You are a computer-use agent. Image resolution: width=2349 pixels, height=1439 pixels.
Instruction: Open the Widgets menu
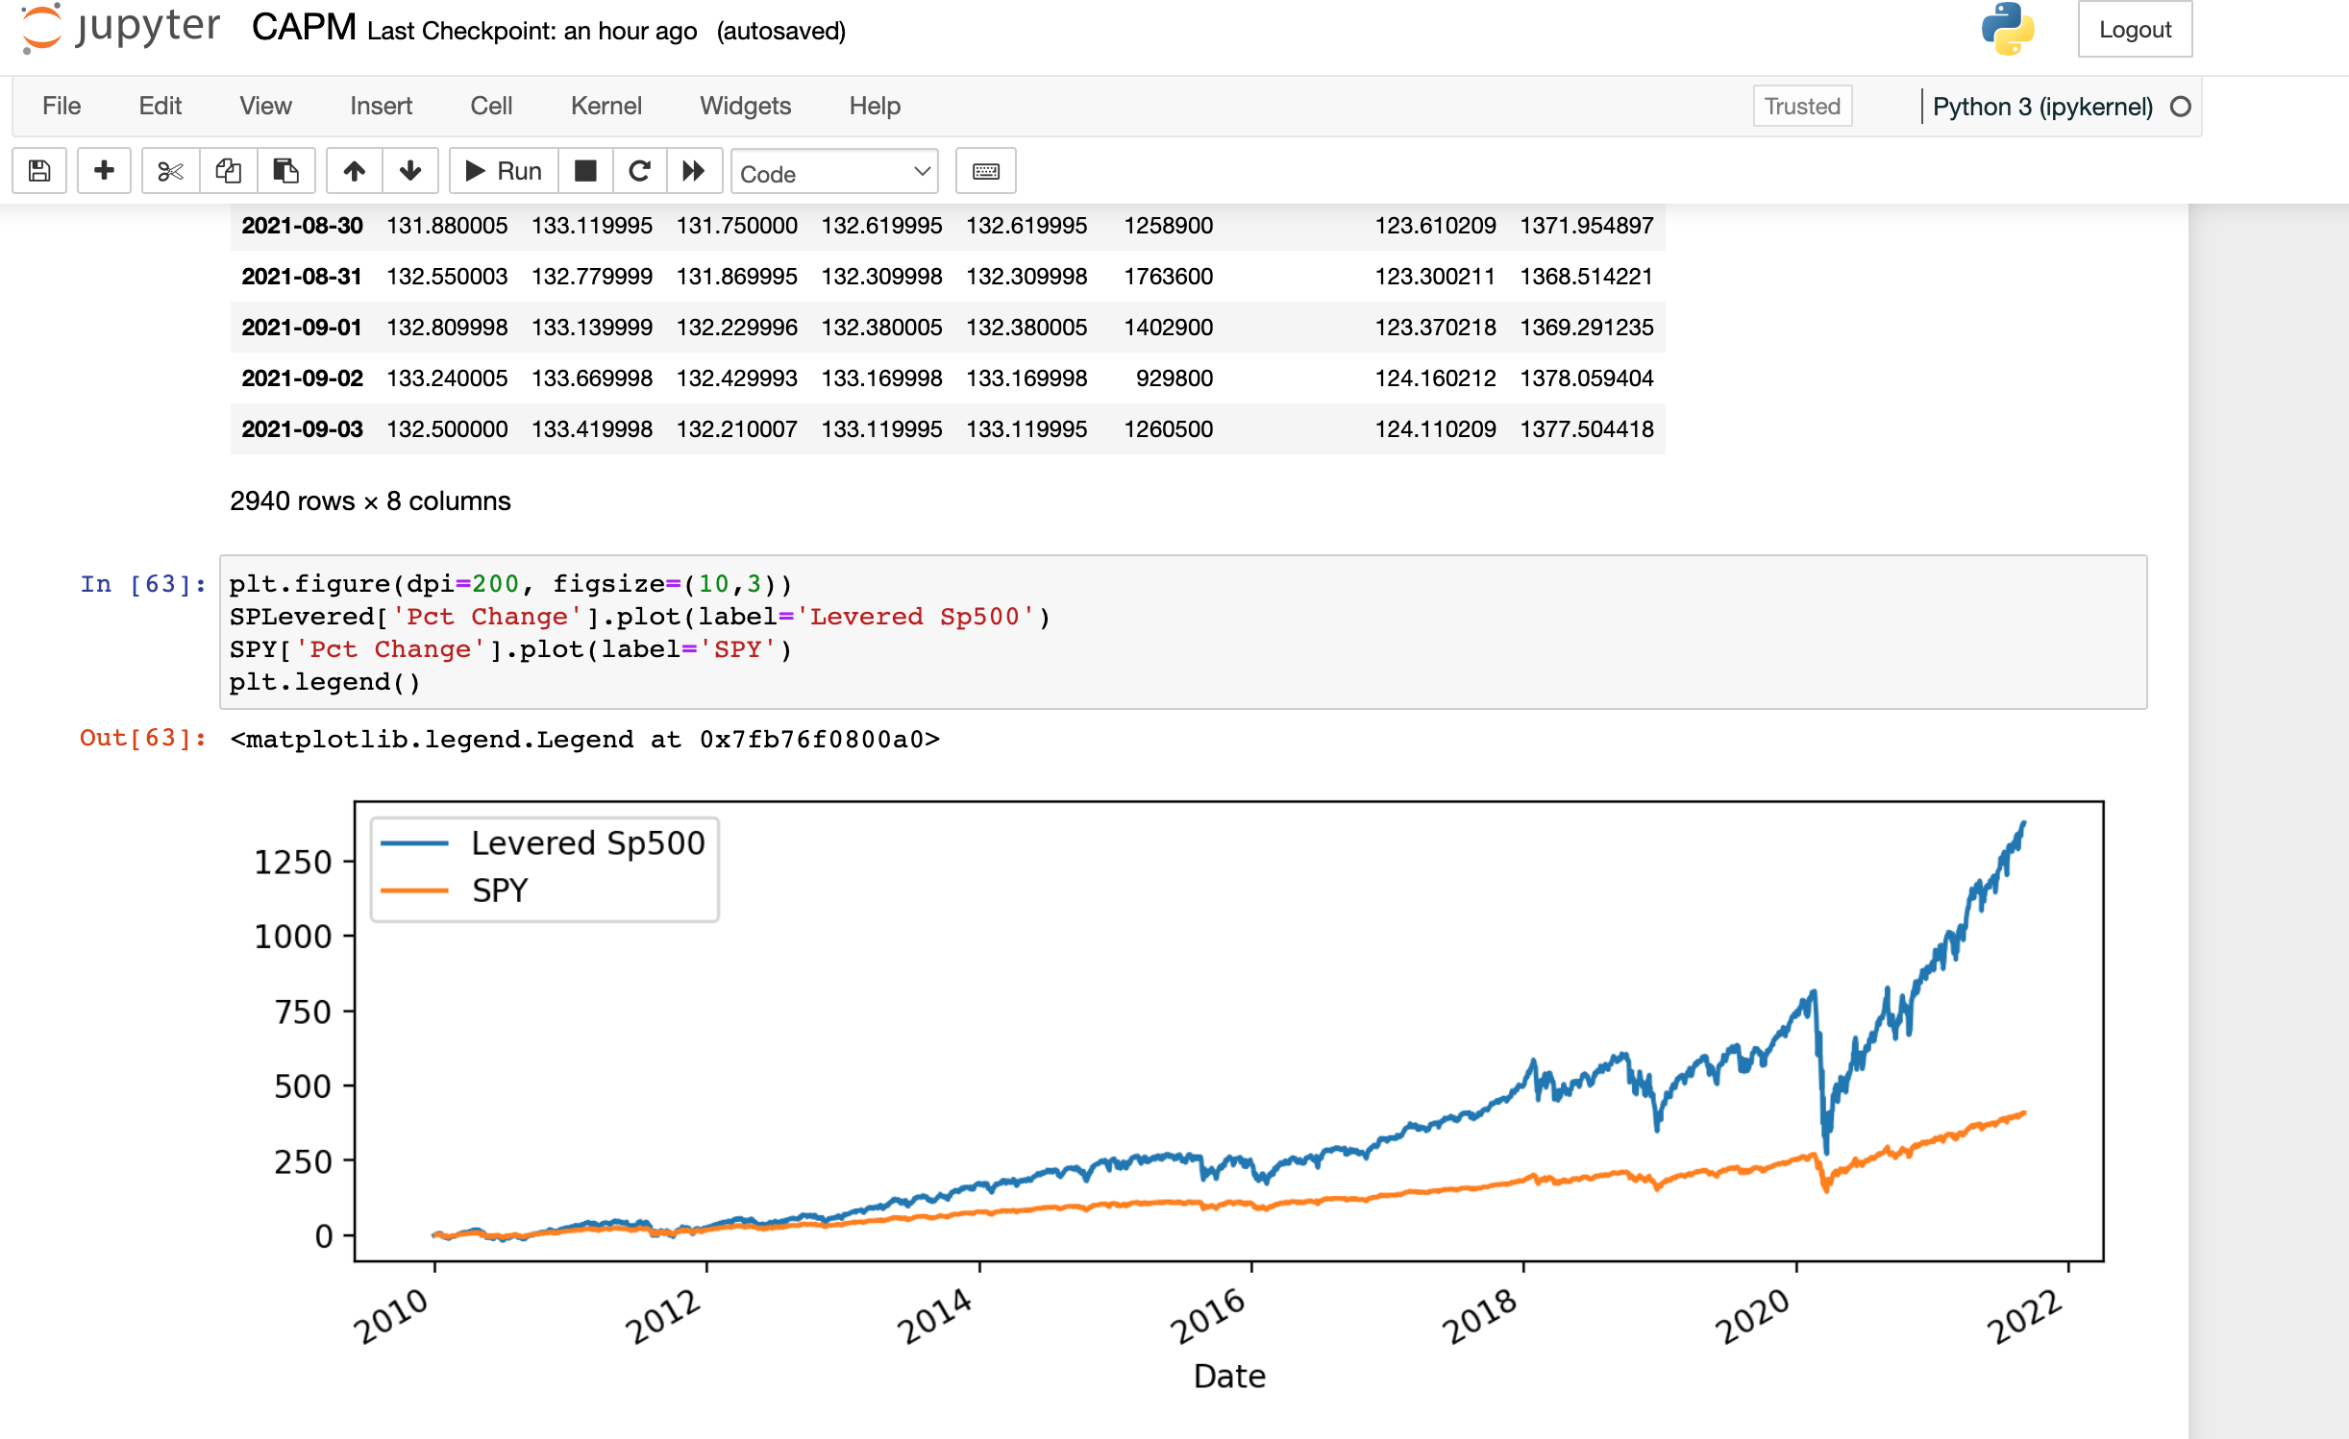coord(745,106)
